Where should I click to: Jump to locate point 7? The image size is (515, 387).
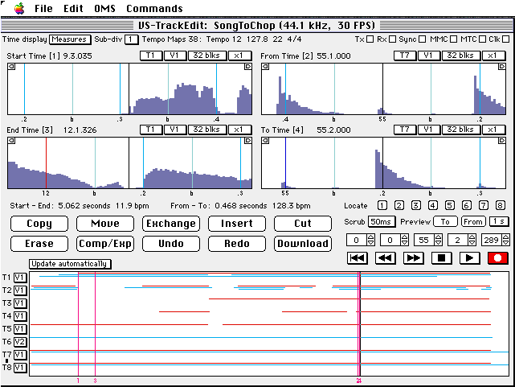click(x=484, y=205)
